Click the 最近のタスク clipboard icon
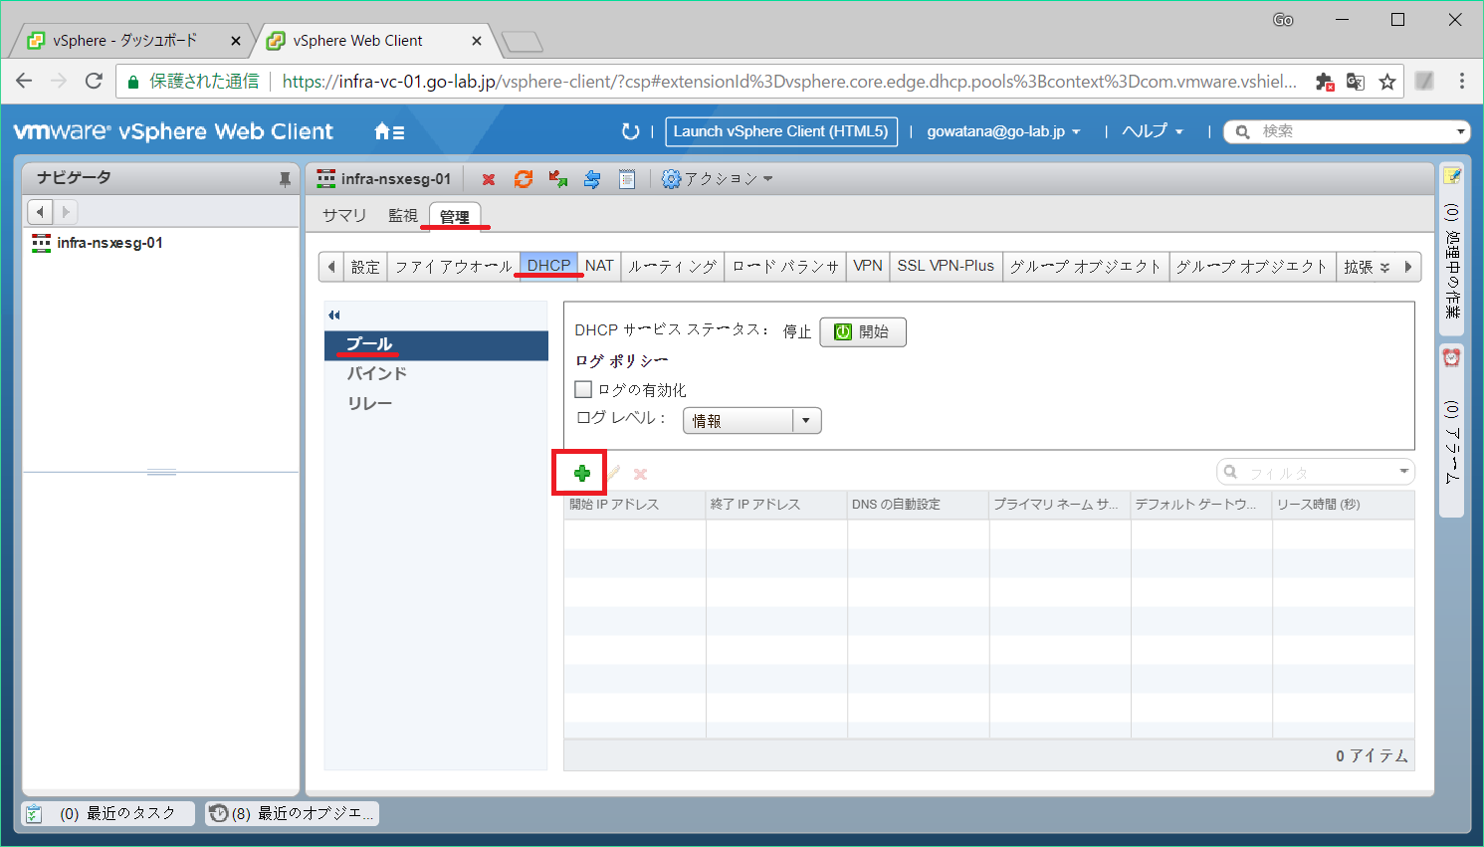The height and width of the screenshot is (847, 1484). click(34, 813)
